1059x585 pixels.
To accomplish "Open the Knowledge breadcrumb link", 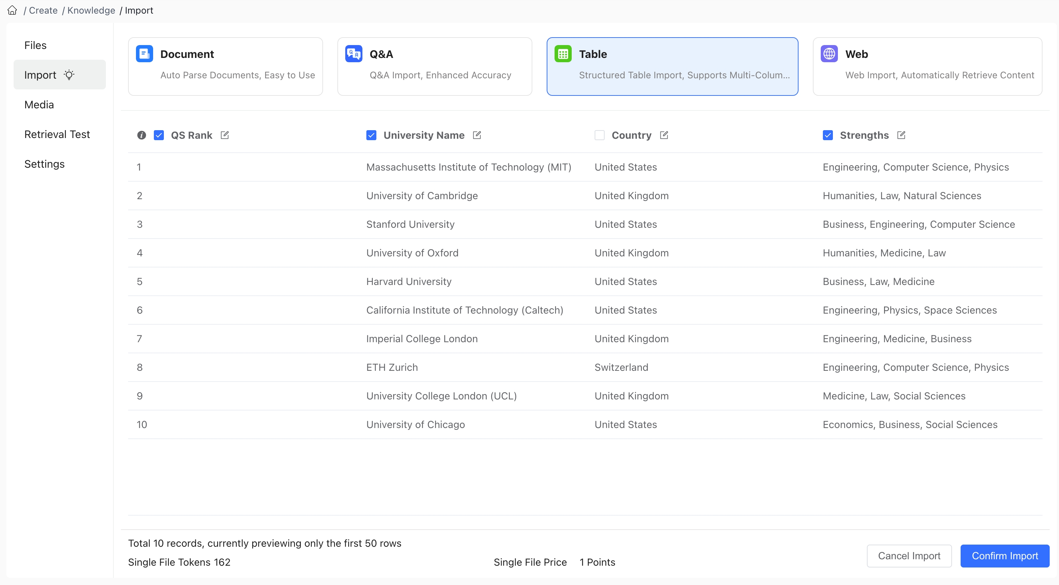I will (91, 10).
